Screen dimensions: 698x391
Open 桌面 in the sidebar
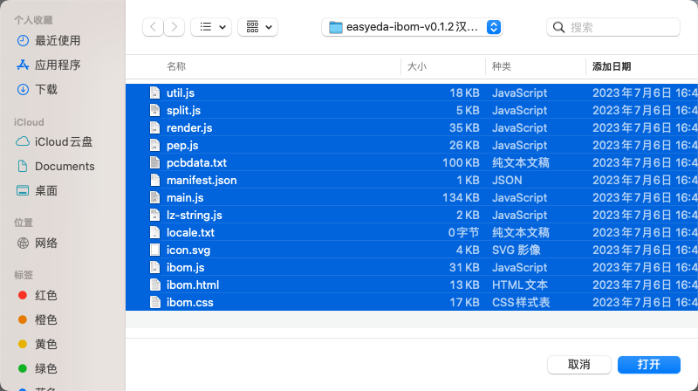tap(37, 190)
